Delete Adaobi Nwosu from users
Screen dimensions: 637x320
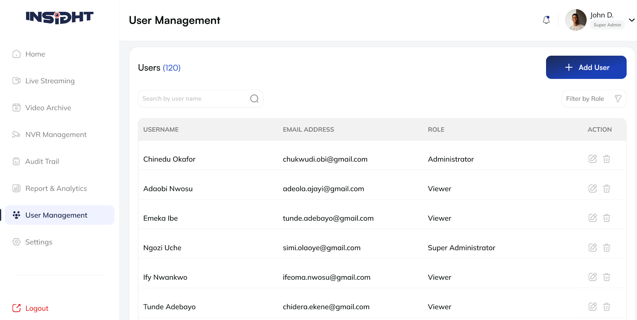607,189
